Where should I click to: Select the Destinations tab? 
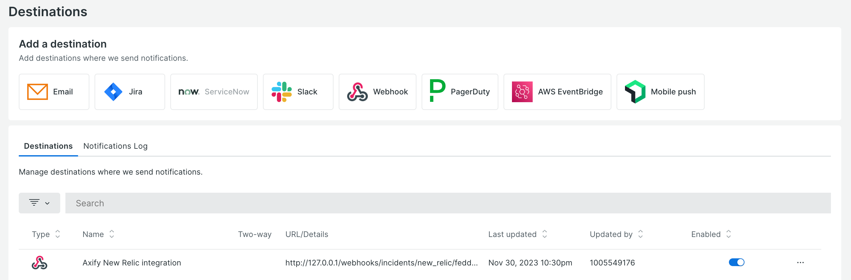coord(48,146)
